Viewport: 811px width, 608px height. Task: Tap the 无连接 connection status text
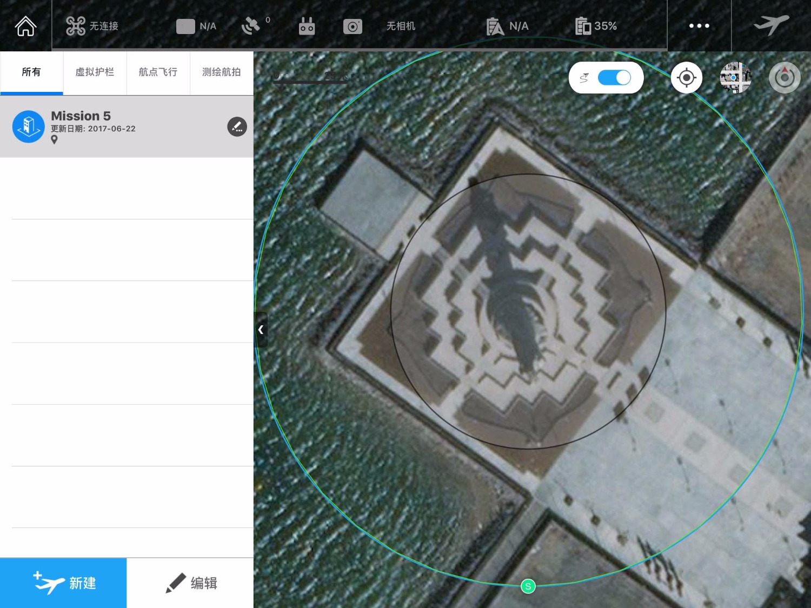pyautogui.click(x=104, y=26)
